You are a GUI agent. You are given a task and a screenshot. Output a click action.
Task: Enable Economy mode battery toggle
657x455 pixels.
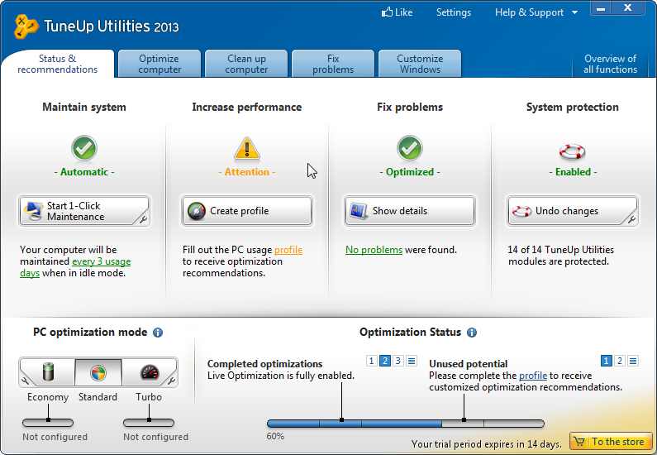pyautogui.click(x=48, y=372)
